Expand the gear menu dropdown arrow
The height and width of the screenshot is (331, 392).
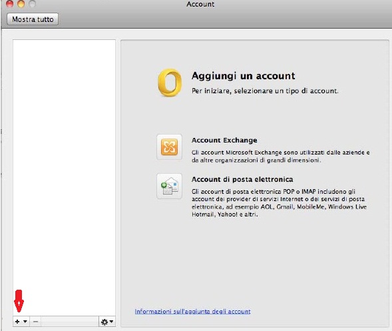(x=112, y=322)
